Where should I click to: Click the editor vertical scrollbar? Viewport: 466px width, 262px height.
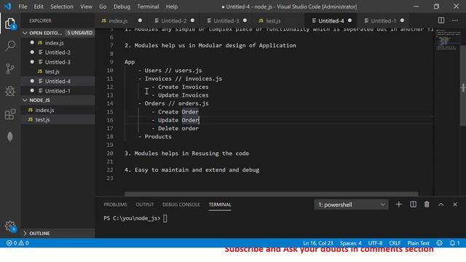[463, 86]
